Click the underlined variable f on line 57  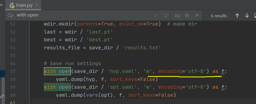point(223,71)
